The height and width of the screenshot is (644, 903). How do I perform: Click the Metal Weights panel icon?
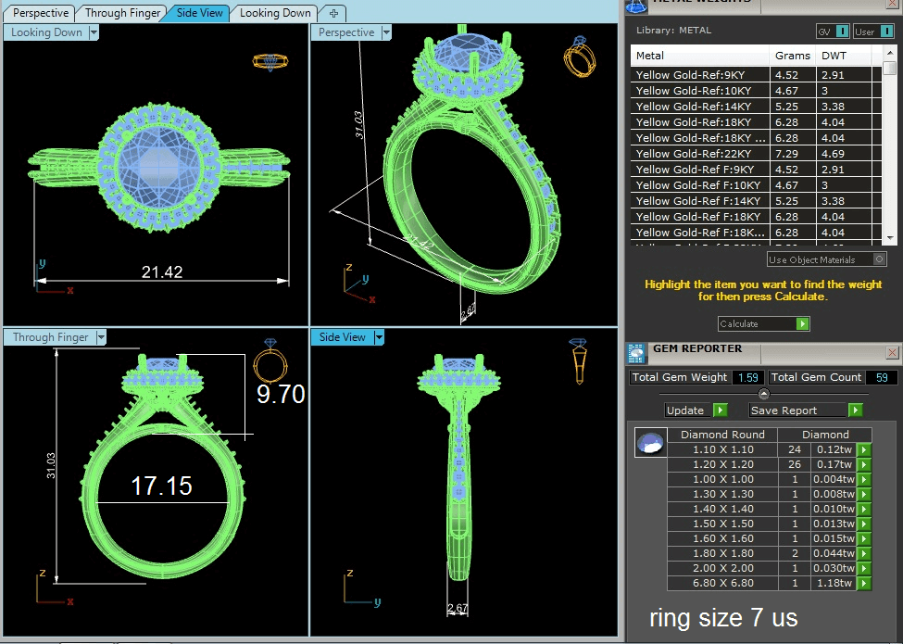click(x=637, y=6)
